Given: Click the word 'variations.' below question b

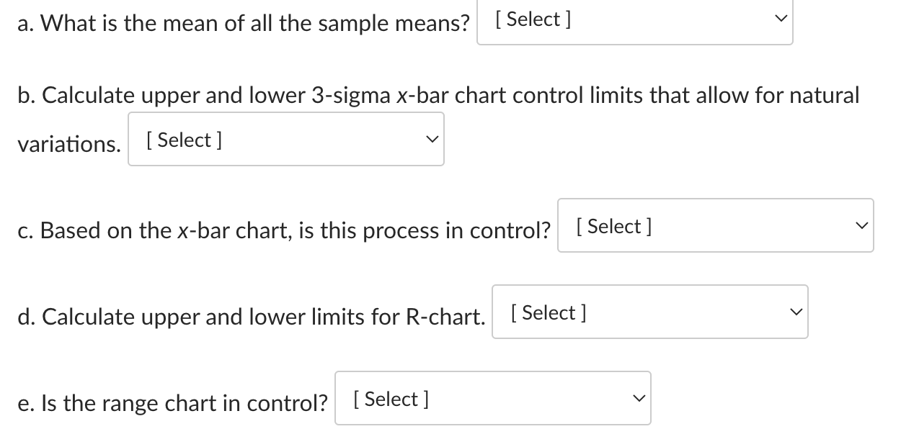Looking at the screenshot, I should (67, 144).
